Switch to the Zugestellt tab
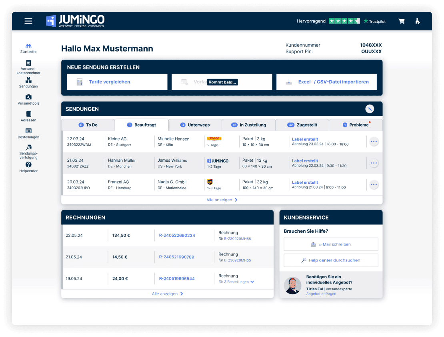 click(x=302, y=125)
